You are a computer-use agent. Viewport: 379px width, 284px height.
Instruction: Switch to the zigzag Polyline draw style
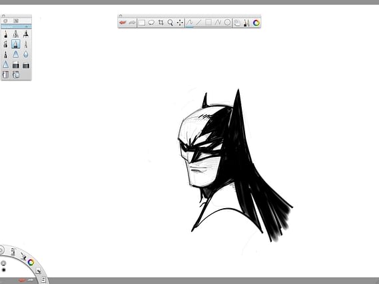pos(218,23)
